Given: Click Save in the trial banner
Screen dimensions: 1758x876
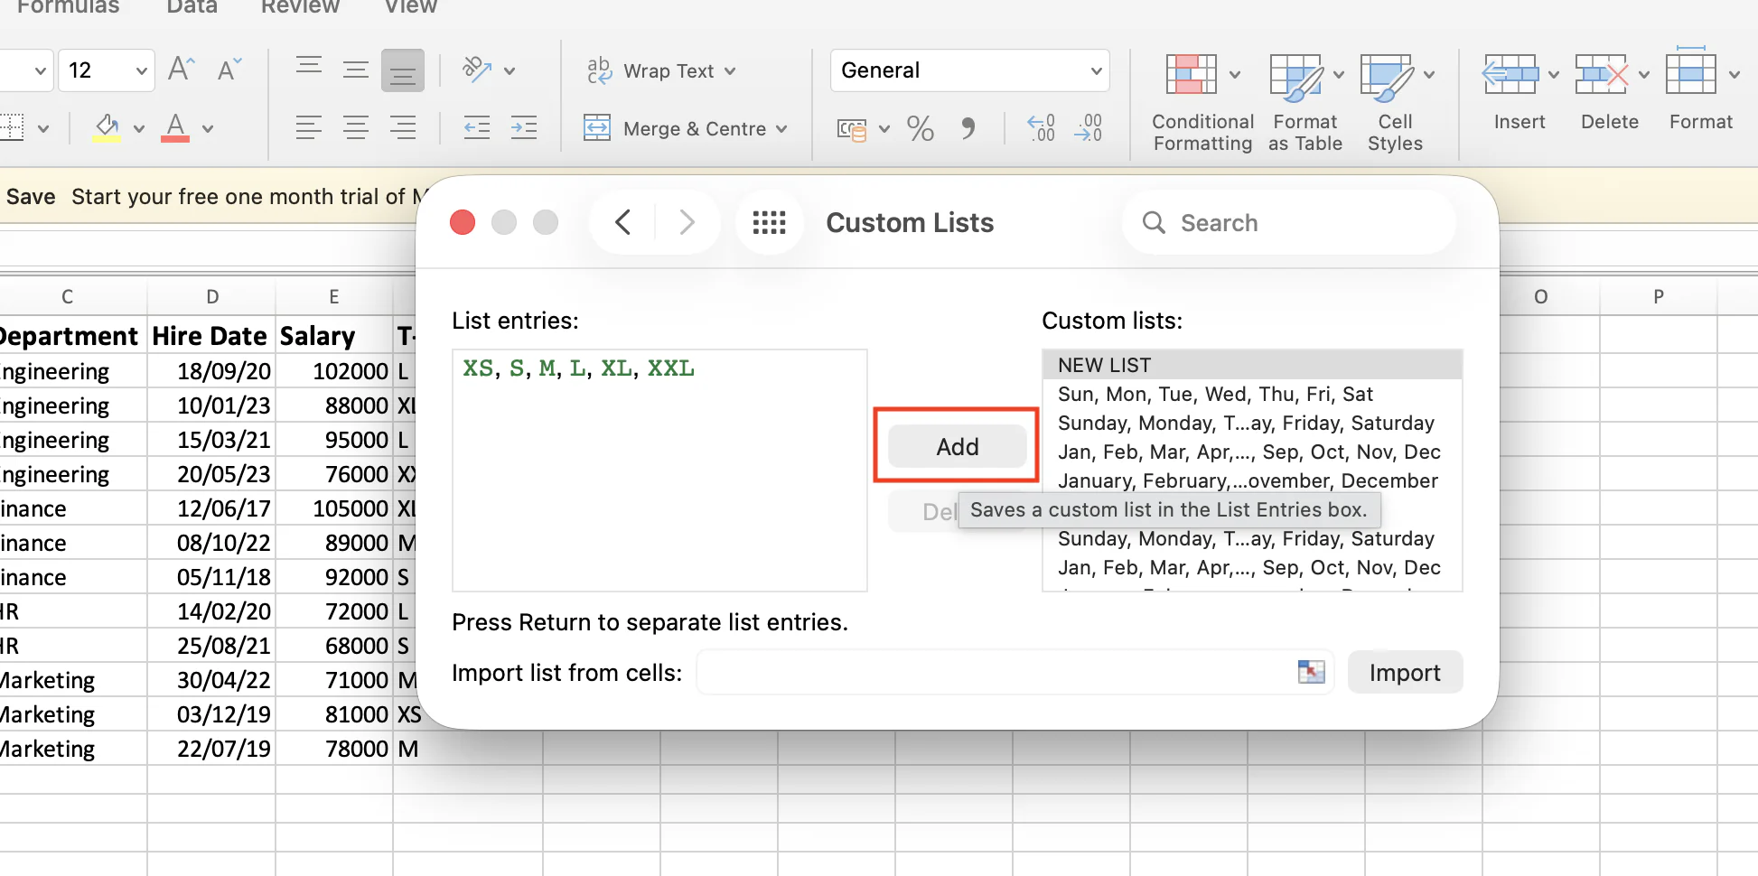Looking at the screenshot, I should tap(31, 196).
